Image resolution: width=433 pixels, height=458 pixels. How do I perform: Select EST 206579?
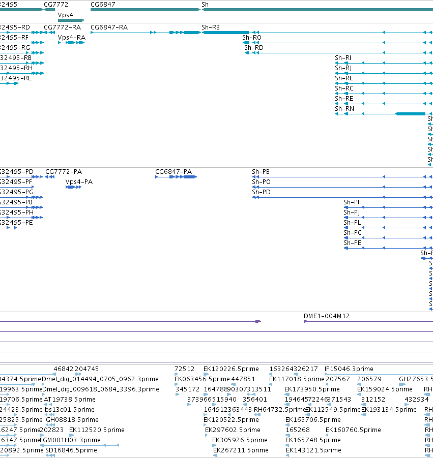click(x=369, y=379)
